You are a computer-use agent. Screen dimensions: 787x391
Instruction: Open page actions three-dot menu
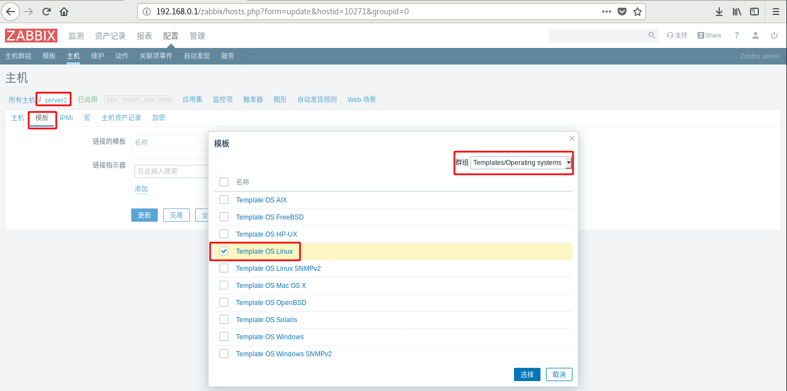606,12
